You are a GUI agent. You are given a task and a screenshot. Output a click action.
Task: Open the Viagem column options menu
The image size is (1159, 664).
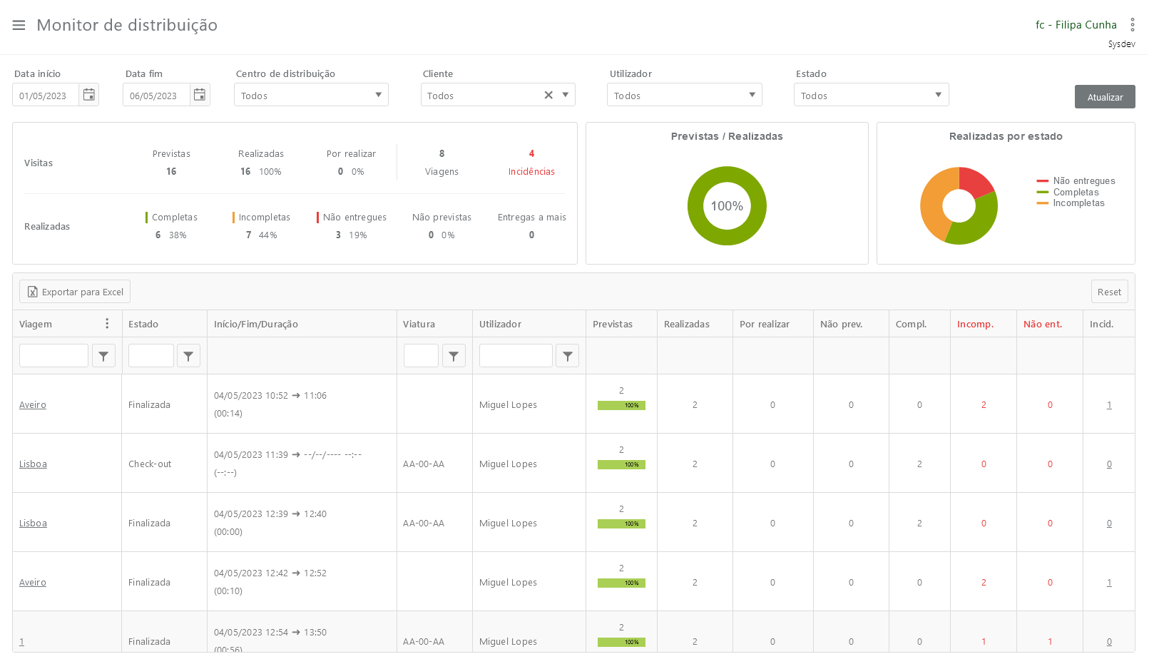(x=107, y=324)
